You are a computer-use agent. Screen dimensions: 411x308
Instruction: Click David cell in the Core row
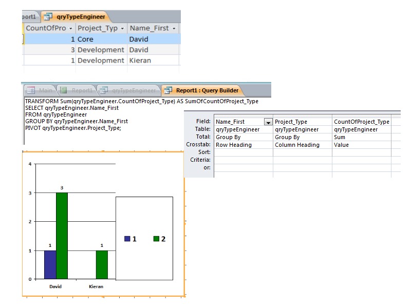153,39
